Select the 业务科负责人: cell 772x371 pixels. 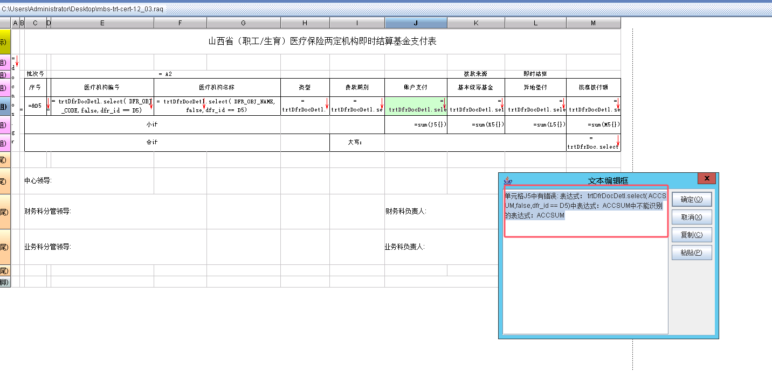click(x=405, y=247)
